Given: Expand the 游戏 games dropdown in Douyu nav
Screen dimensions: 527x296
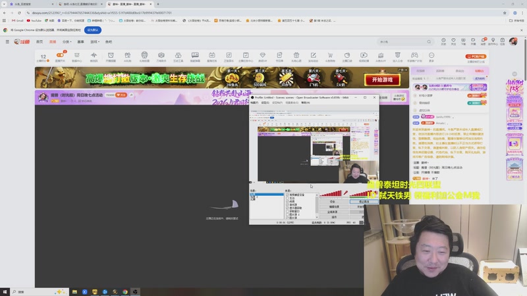Looking at the screenshot, I should tap(95, 41).
